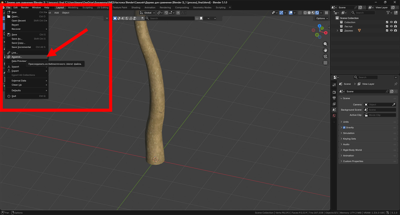Enable proportional editing in viewport header

click(178, 13)
